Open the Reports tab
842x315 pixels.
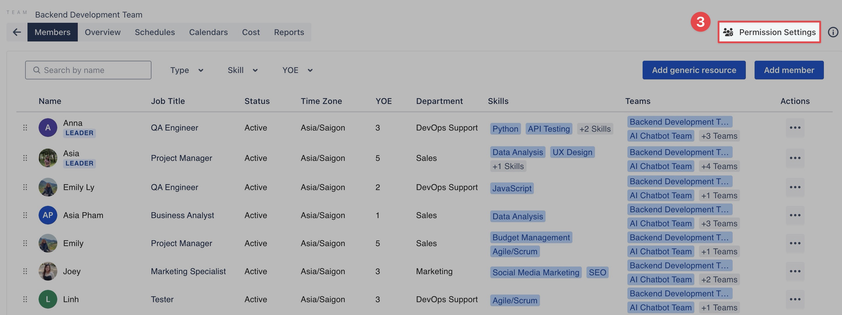pos(289,32)
